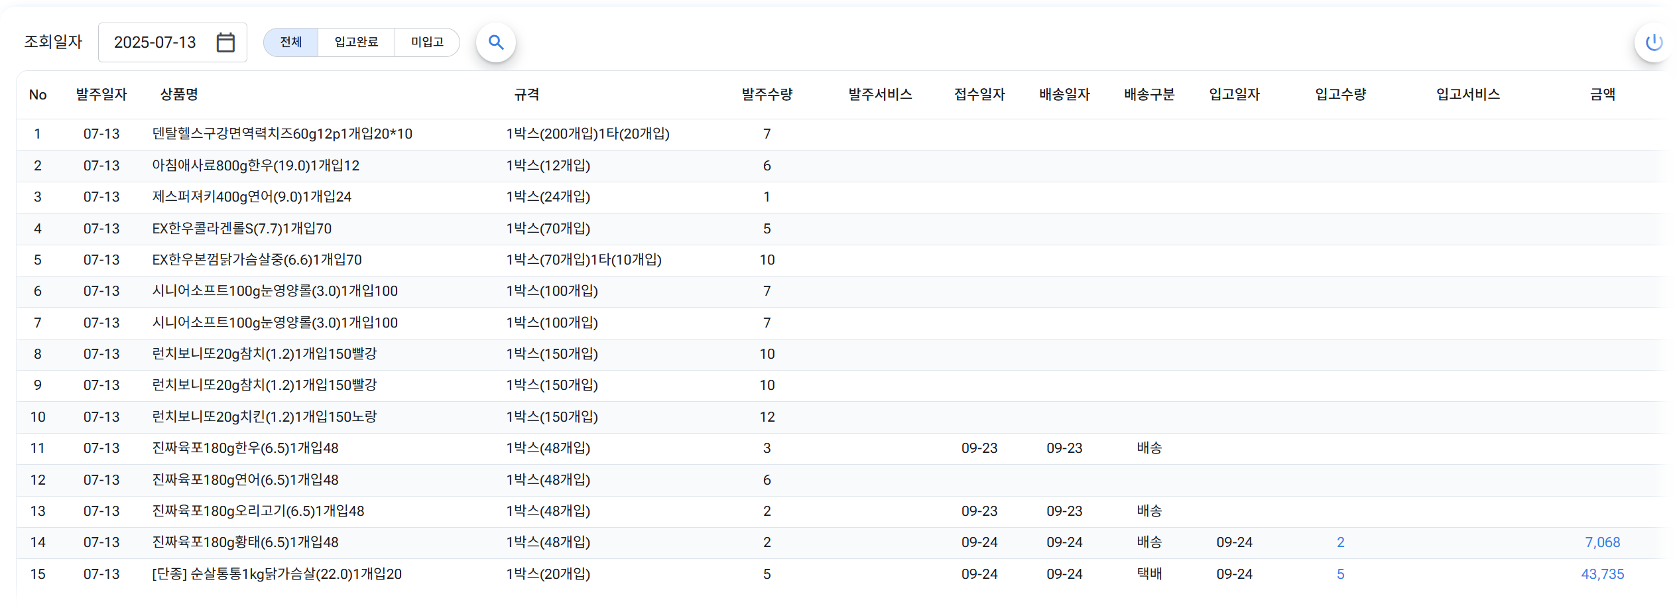
Task: Click the magnifier search button
Action: pyautogui.click(x=495, y=42)
